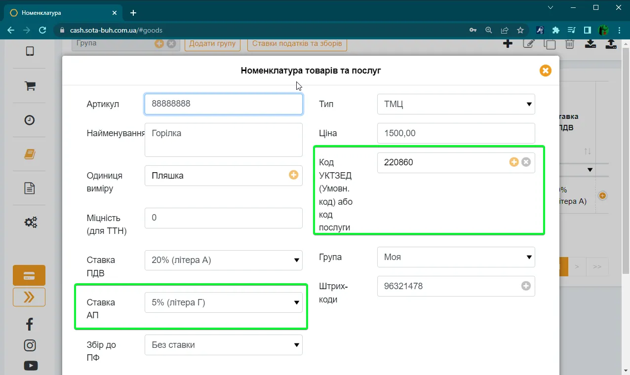Open the Тип ТМЦ dropdown
This screenshot has height=375, width=630.
pos(456,104)
